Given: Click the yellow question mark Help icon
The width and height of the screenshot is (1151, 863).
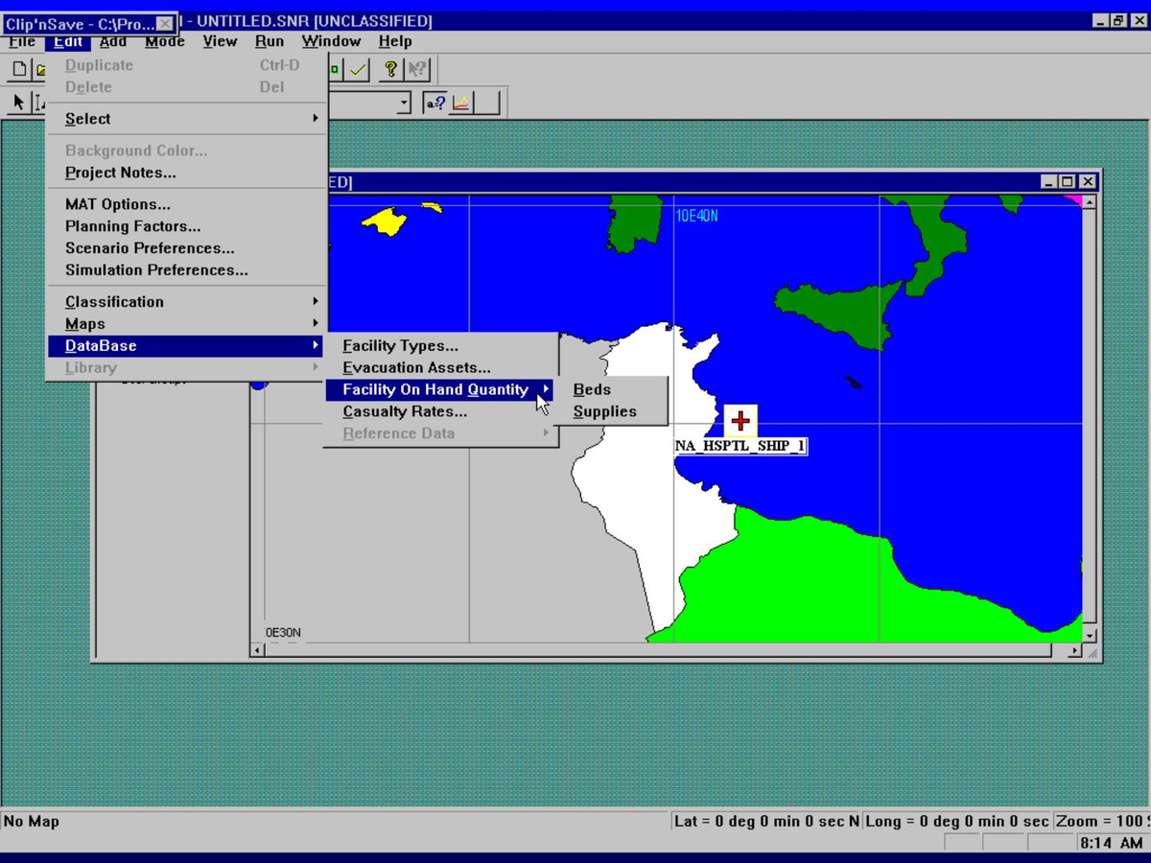Looking at the screenshot, I should tap(390, 70).
